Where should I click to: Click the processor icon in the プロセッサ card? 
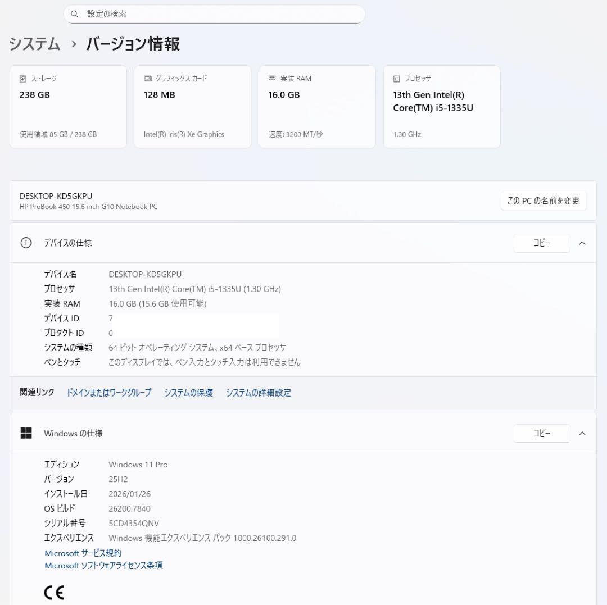(397, 79)
